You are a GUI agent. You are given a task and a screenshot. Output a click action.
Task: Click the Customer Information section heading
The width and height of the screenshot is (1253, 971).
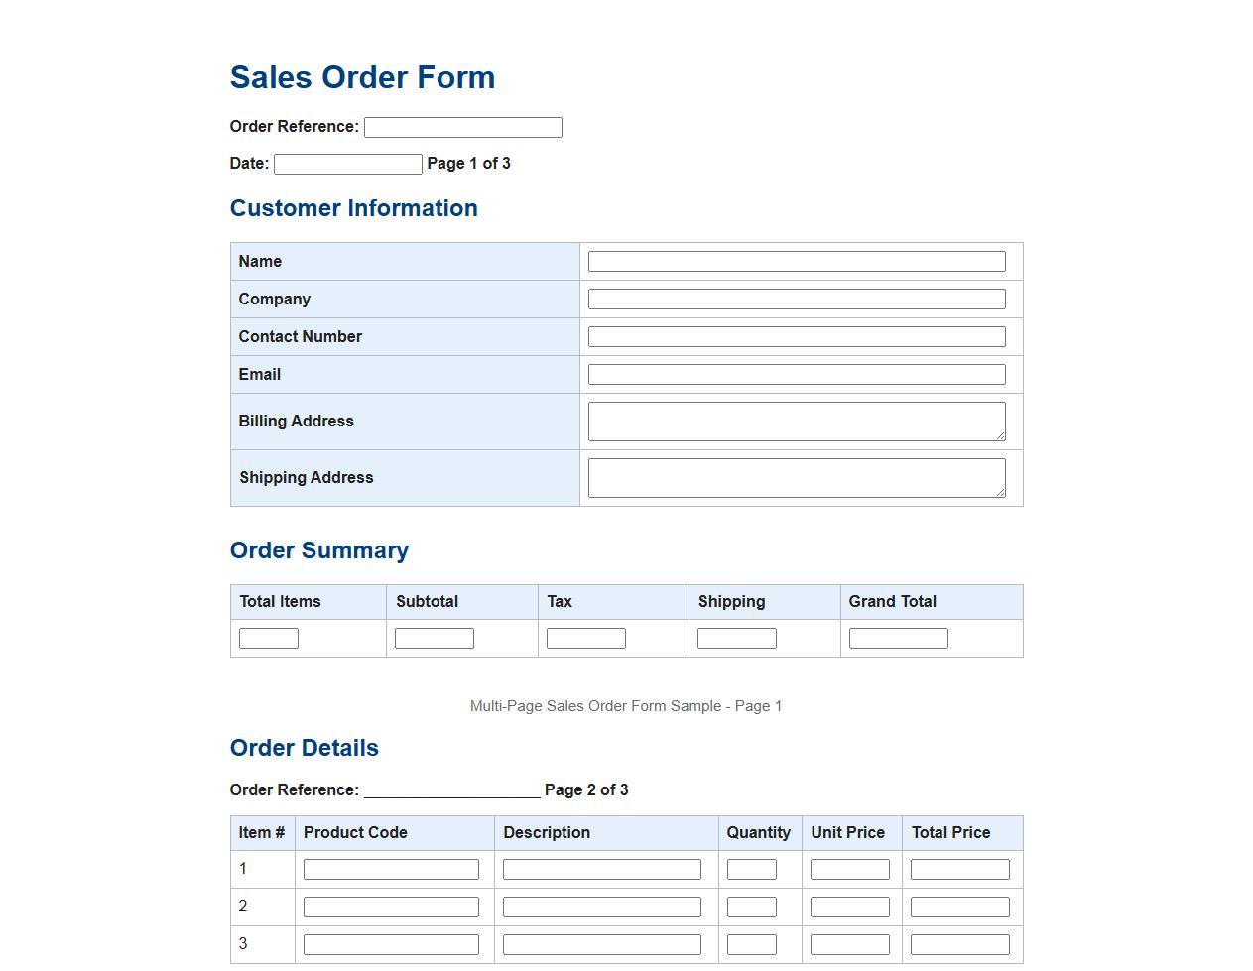pos(354,208)
